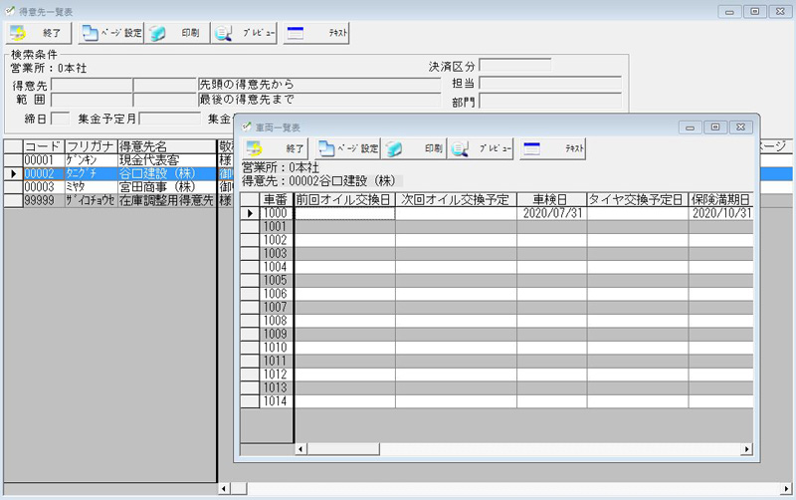Maximize the 車両一覧表 window
Viewport: 796px width, 500px height.
click(x=714, y=127)
